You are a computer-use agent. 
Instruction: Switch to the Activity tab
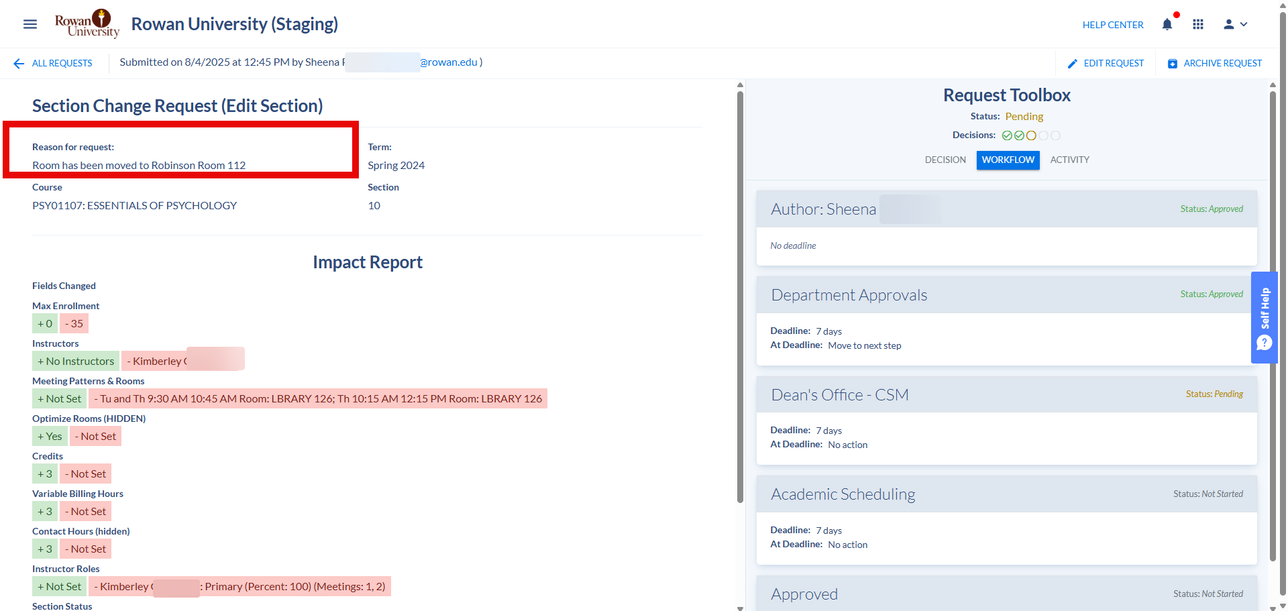pos(1069,160)
